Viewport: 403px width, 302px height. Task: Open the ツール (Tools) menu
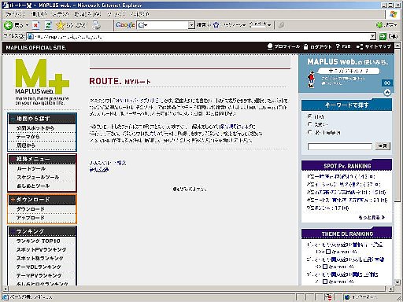tap(116, 14)
